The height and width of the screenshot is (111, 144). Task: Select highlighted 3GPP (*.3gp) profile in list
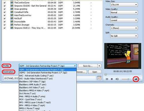(48, 70)
